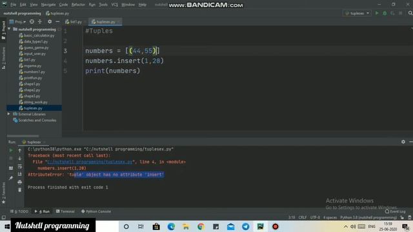Screen dimensions: 413x232
Task: Click the collapse all icon in Project panel
Action: coord(40,21)
